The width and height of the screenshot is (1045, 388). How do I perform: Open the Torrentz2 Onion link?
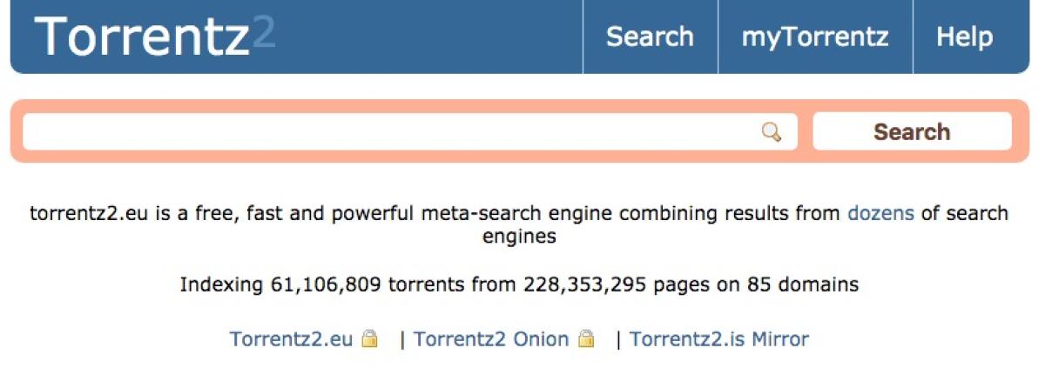coord(491,338)
